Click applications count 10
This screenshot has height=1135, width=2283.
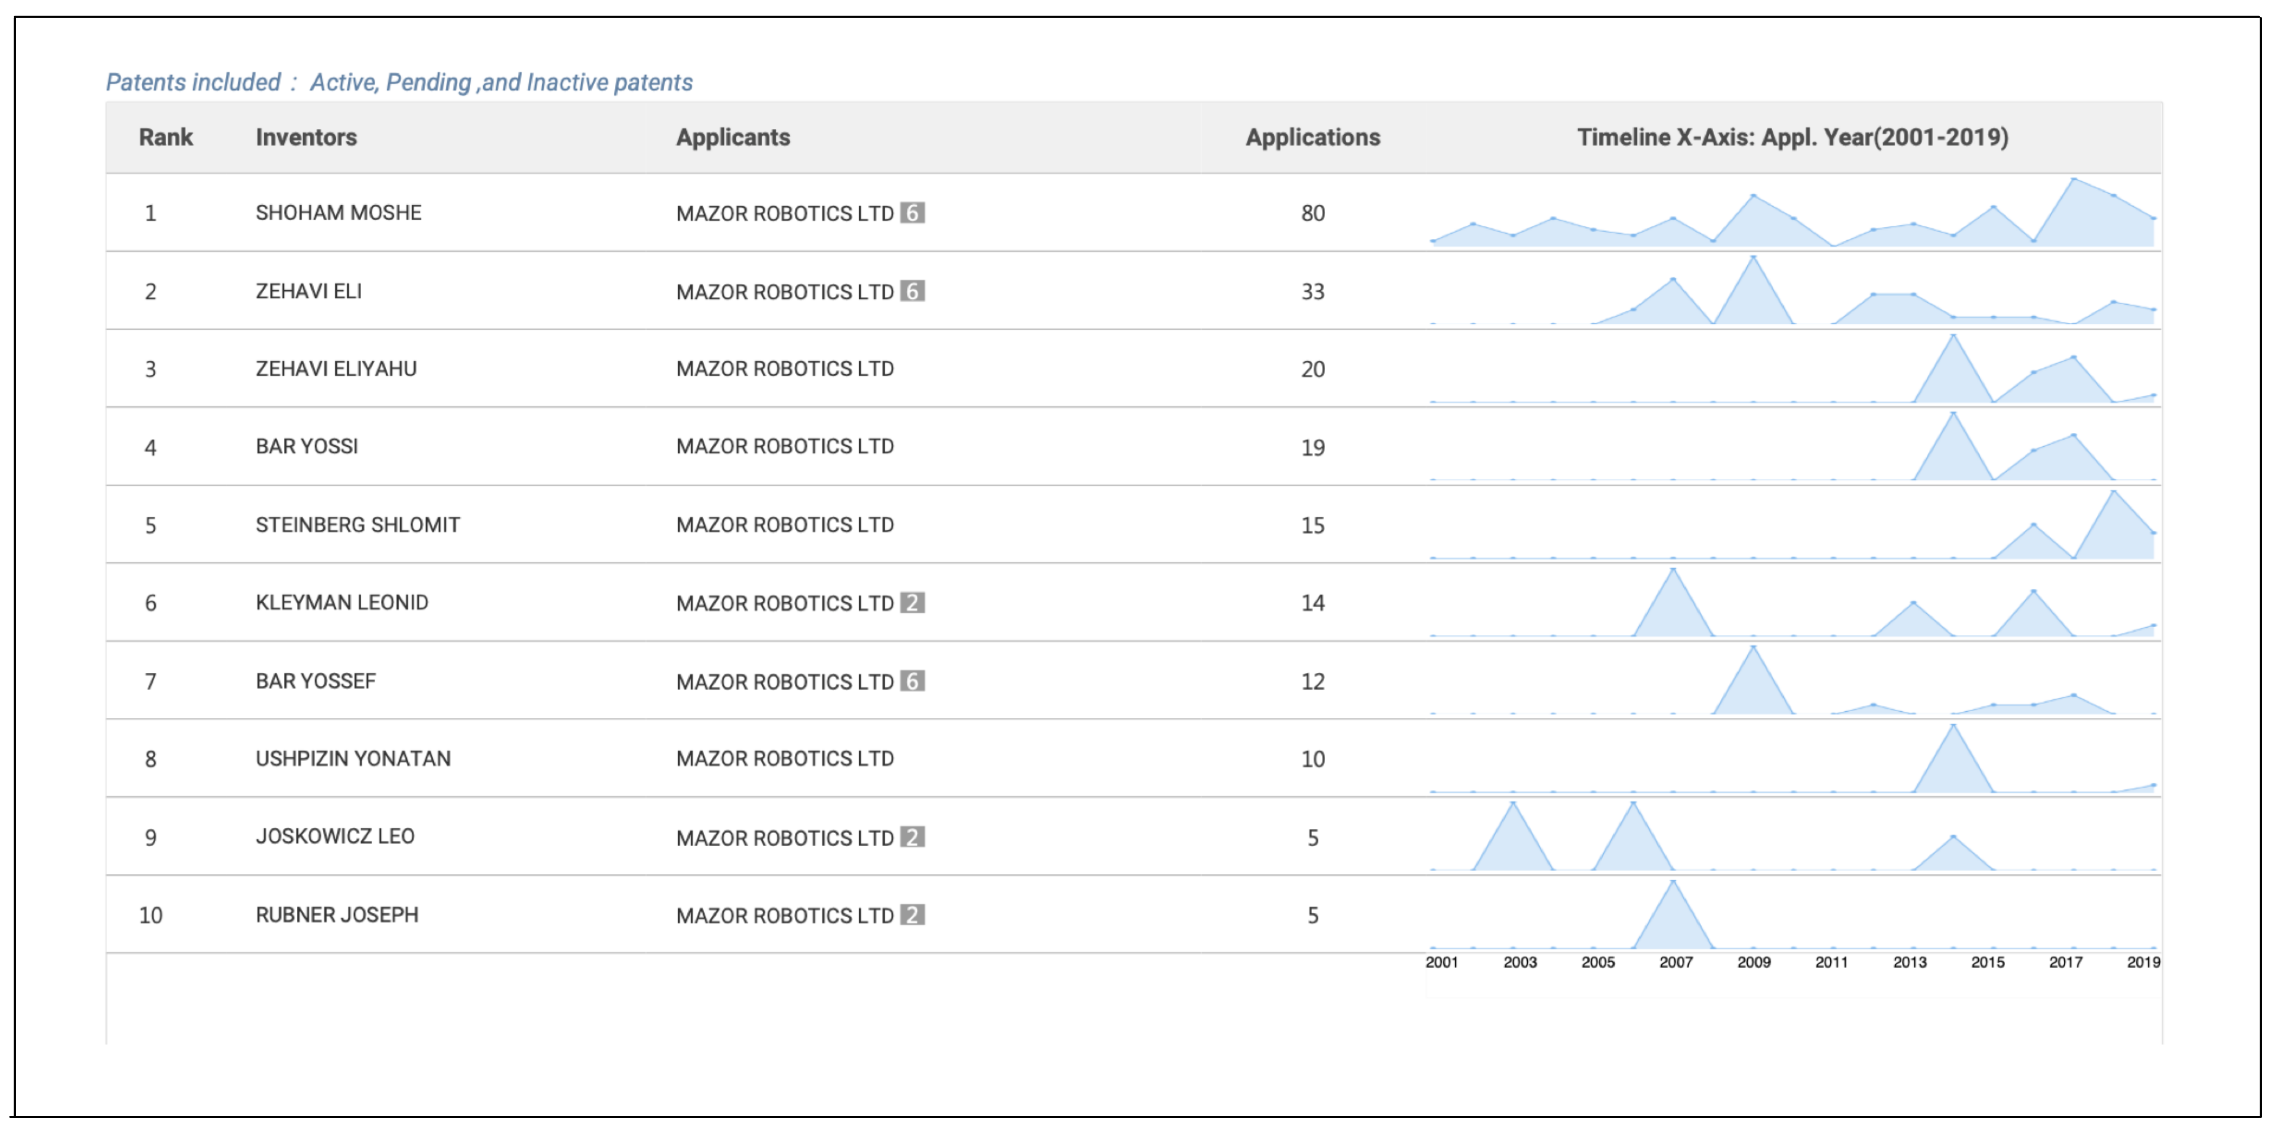[x=1313, y=758]
